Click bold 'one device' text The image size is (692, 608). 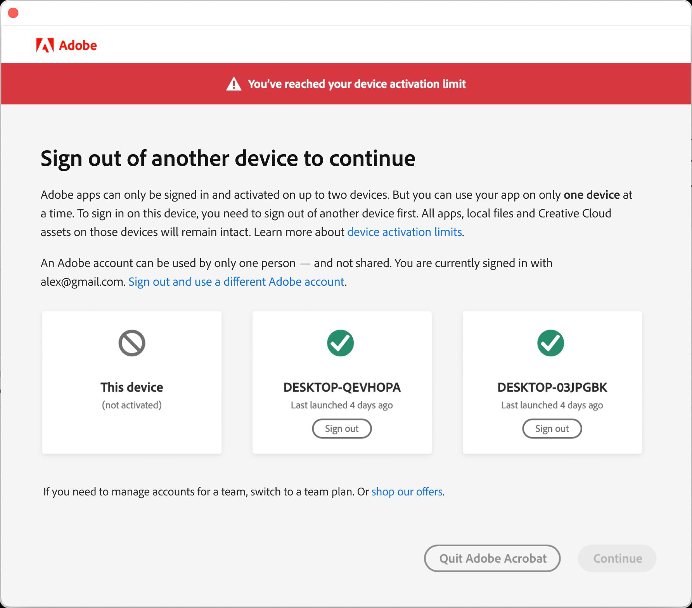(592, 195)
